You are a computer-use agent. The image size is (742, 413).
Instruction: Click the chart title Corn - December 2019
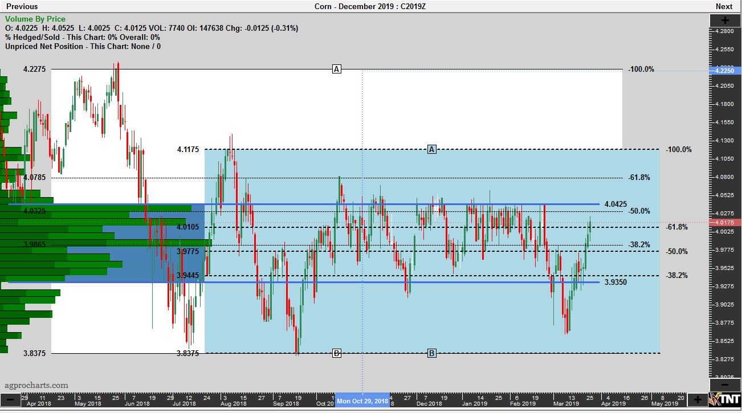click(371, 6)
